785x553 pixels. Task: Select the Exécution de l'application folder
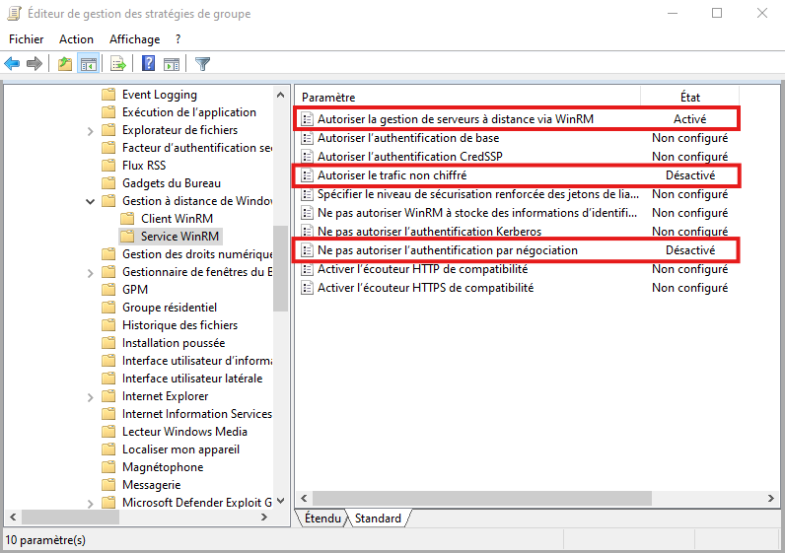point(188,112)
